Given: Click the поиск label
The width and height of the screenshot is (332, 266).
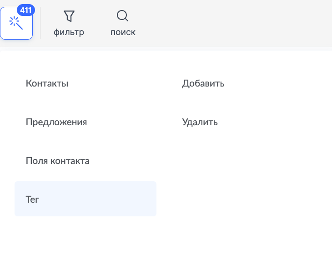Looking at the screenshot, I should [123, 32].
